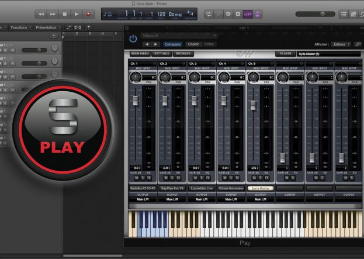
Task: Click the plugin power bypass icon
Action: point(133,39)
